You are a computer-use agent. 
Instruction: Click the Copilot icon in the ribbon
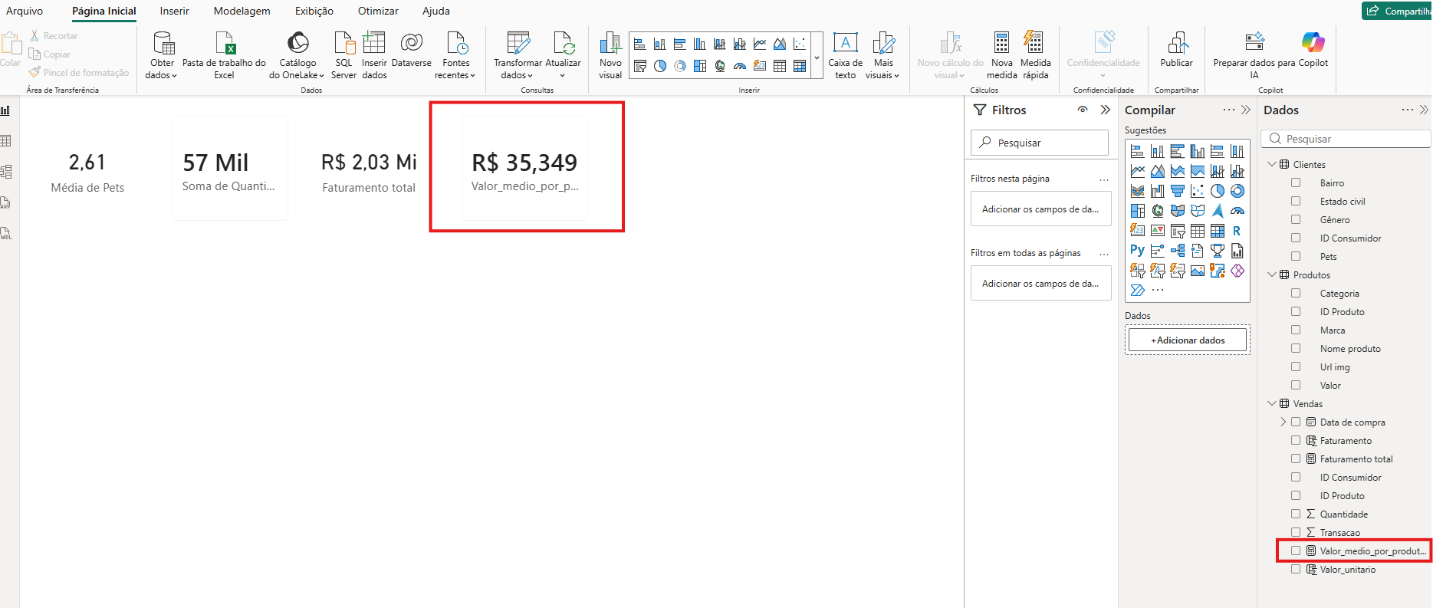coord(1313,42)
